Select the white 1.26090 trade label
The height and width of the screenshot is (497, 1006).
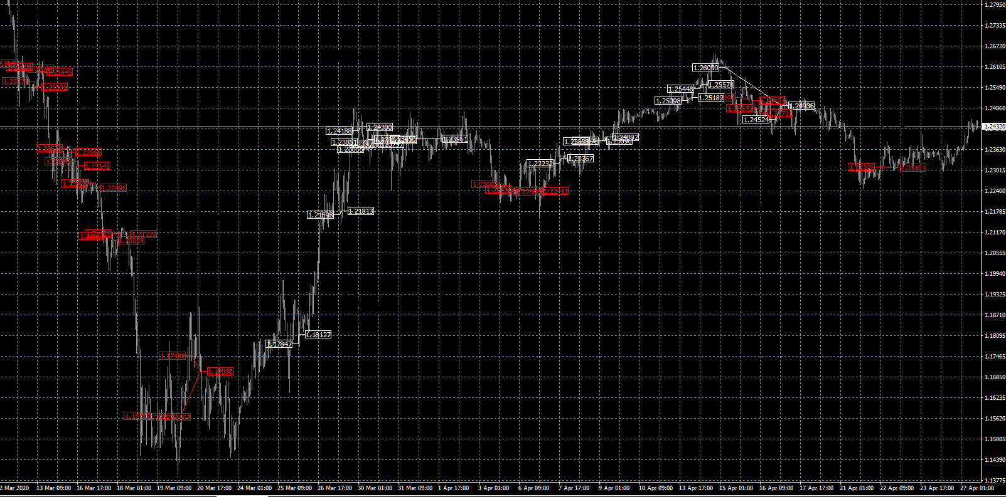click(706, 67)
